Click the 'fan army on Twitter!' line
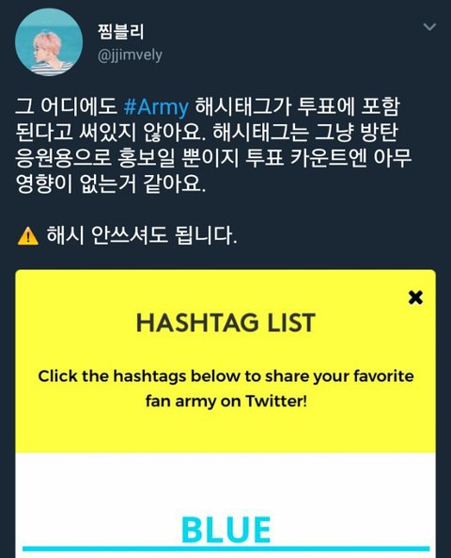The height and width of the screenshot is (558, 451). (225, 401)
